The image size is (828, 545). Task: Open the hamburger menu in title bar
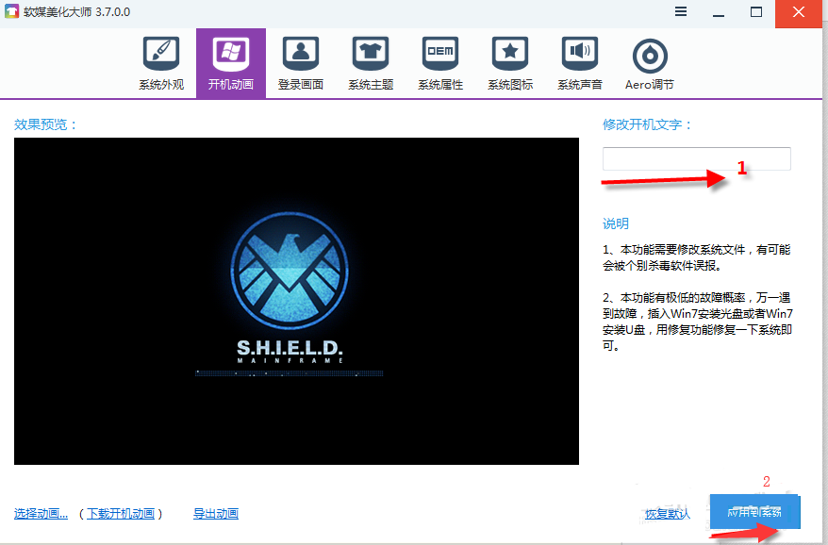tap(682, 12)
